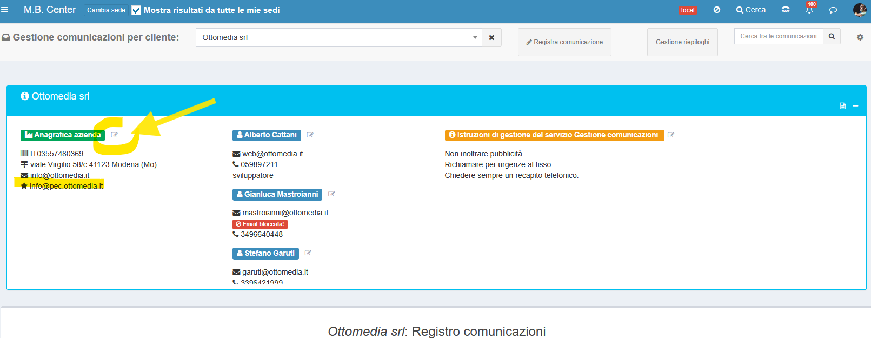Viewport: 871px width, 338px height.
Task: Edit service instructions pencil icon
Action: pyautogui.click(x=670, y=135)
